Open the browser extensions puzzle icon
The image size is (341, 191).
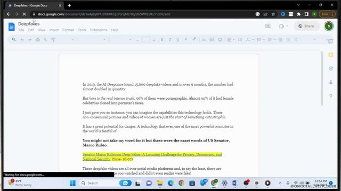(x=298, y=14)
